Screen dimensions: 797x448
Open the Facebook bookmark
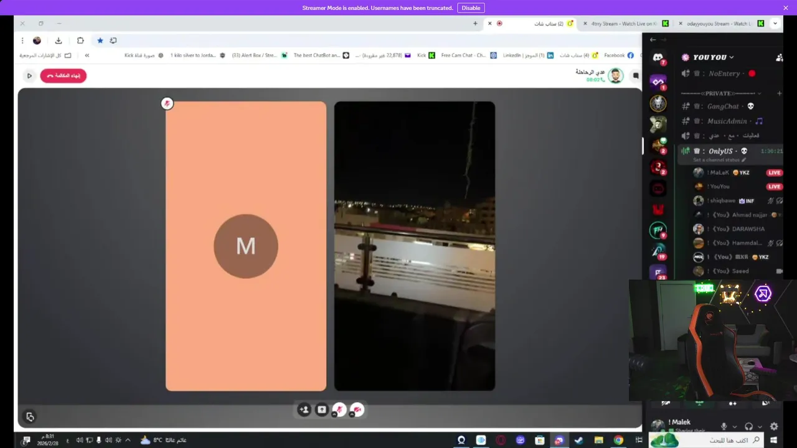tap(618, 55)
